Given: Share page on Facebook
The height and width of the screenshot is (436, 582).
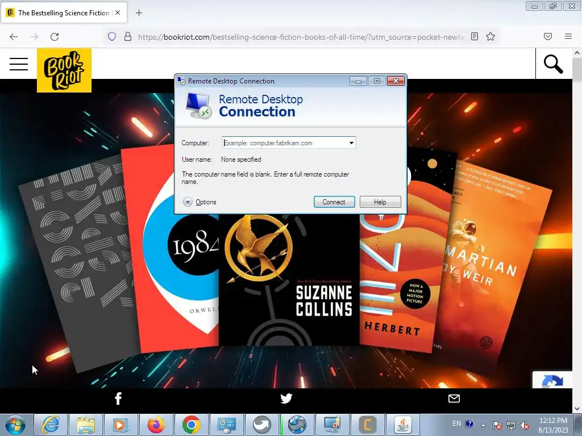Looking at the screenshot, I should coord(118,399).
